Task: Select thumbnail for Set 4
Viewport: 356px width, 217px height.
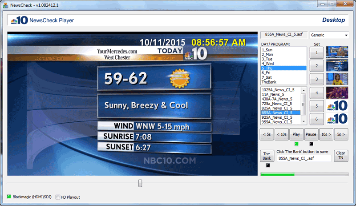Action: pos(337,92)
